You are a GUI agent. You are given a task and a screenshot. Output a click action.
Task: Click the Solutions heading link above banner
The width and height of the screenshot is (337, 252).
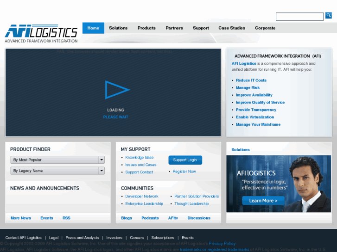click(241, 150)
